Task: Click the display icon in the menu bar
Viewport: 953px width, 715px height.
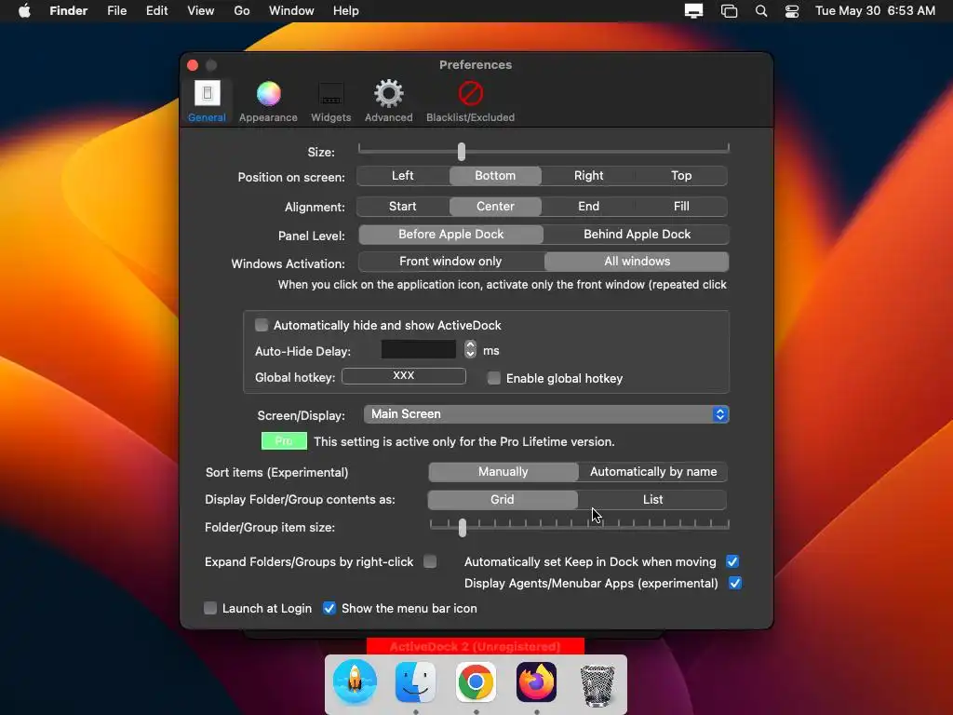Action: pyautogui.click(x=693, y=11)
